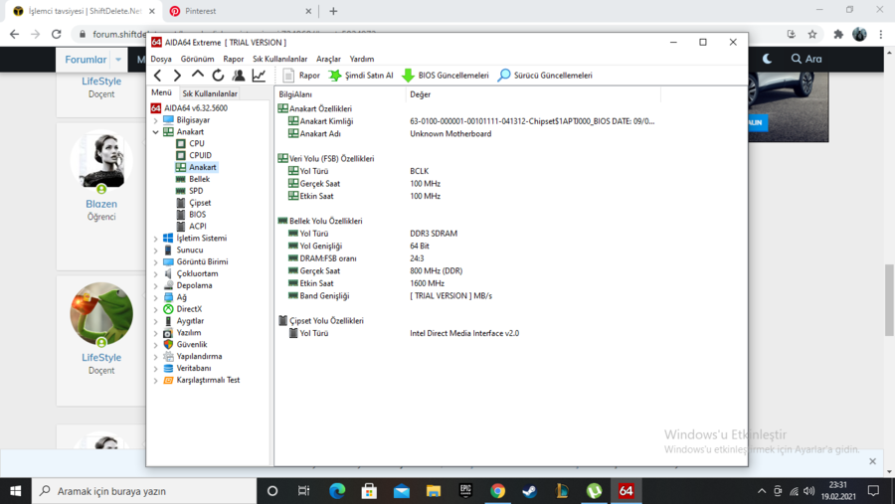Select the Anakart Adı row
The height and width of the screenshot is (504, 895).
click(x=390, y=133)
